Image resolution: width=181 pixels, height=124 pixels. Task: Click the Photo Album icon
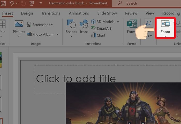[29, 34]
